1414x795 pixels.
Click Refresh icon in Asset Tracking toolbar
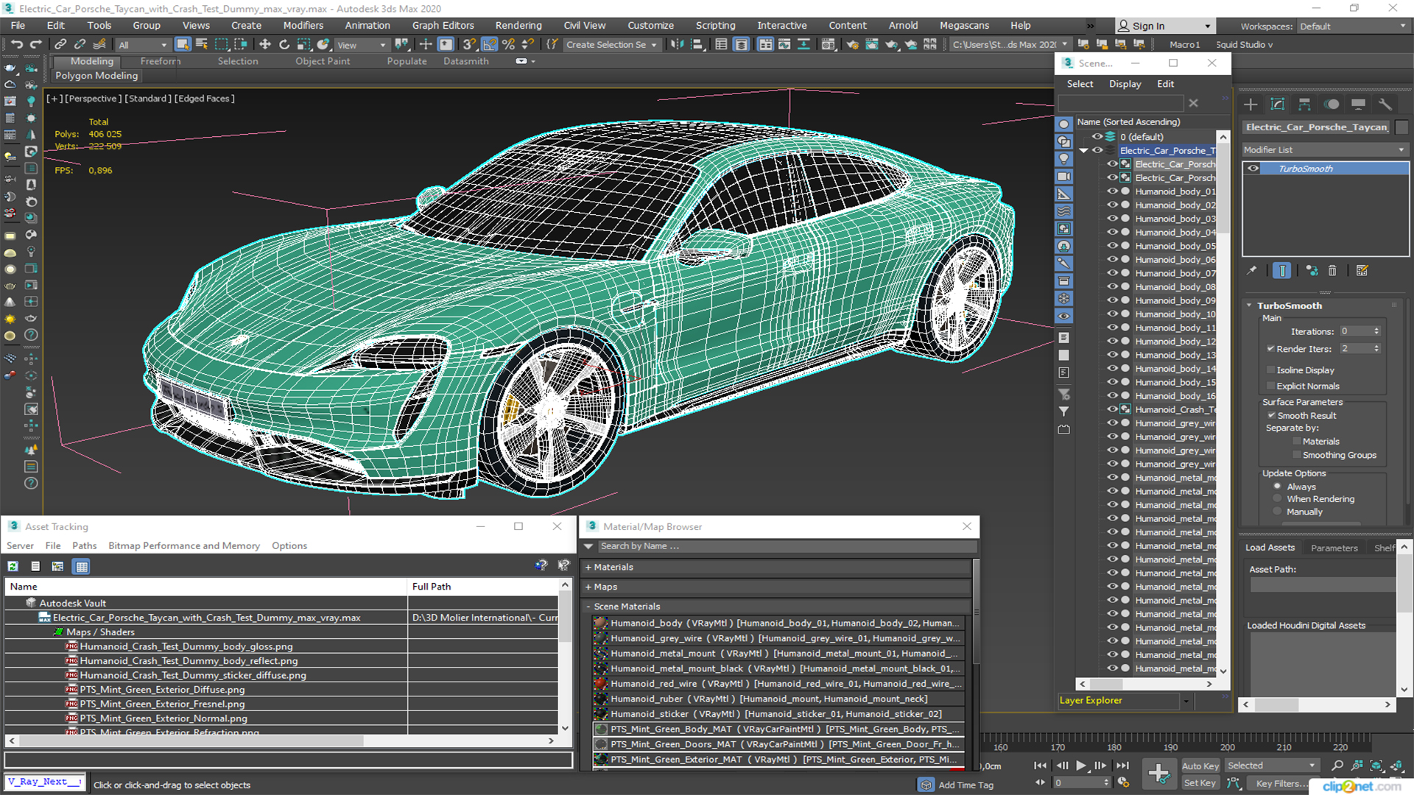13,566
